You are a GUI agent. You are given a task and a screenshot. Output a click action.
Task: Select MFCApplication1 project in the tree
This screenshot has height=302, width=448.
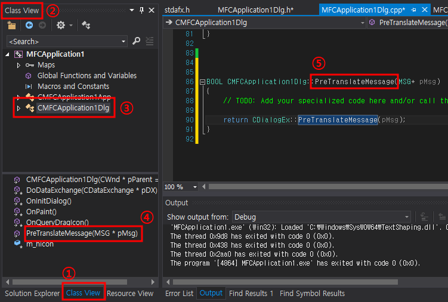55,54
